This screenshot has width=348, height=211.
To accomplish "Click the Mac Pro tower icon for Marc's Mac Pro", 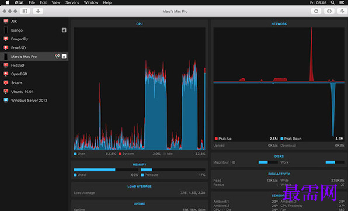I will 6,57.
